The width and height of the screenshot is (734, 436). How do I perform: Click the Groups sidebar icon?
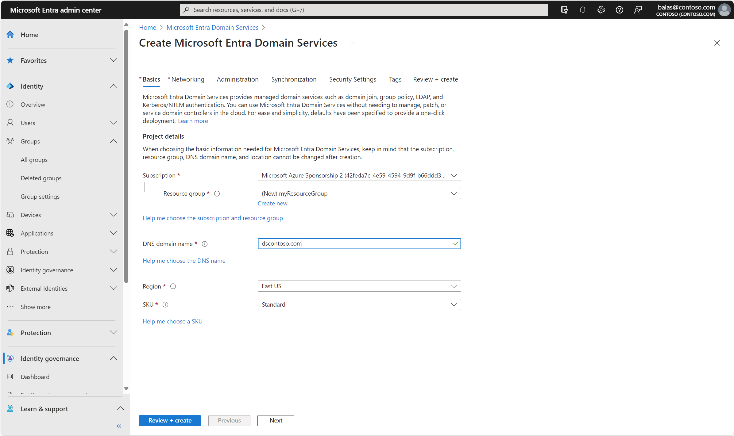pyautogui.click(x=10, y=141)
